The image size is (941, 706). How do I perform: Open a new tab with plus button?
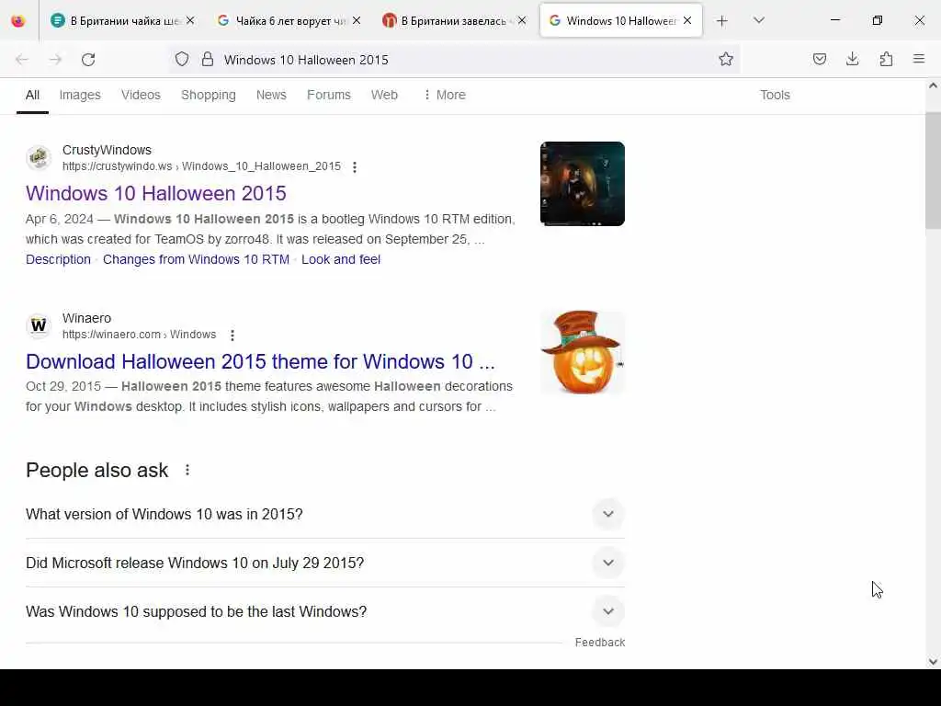(722, 21)
